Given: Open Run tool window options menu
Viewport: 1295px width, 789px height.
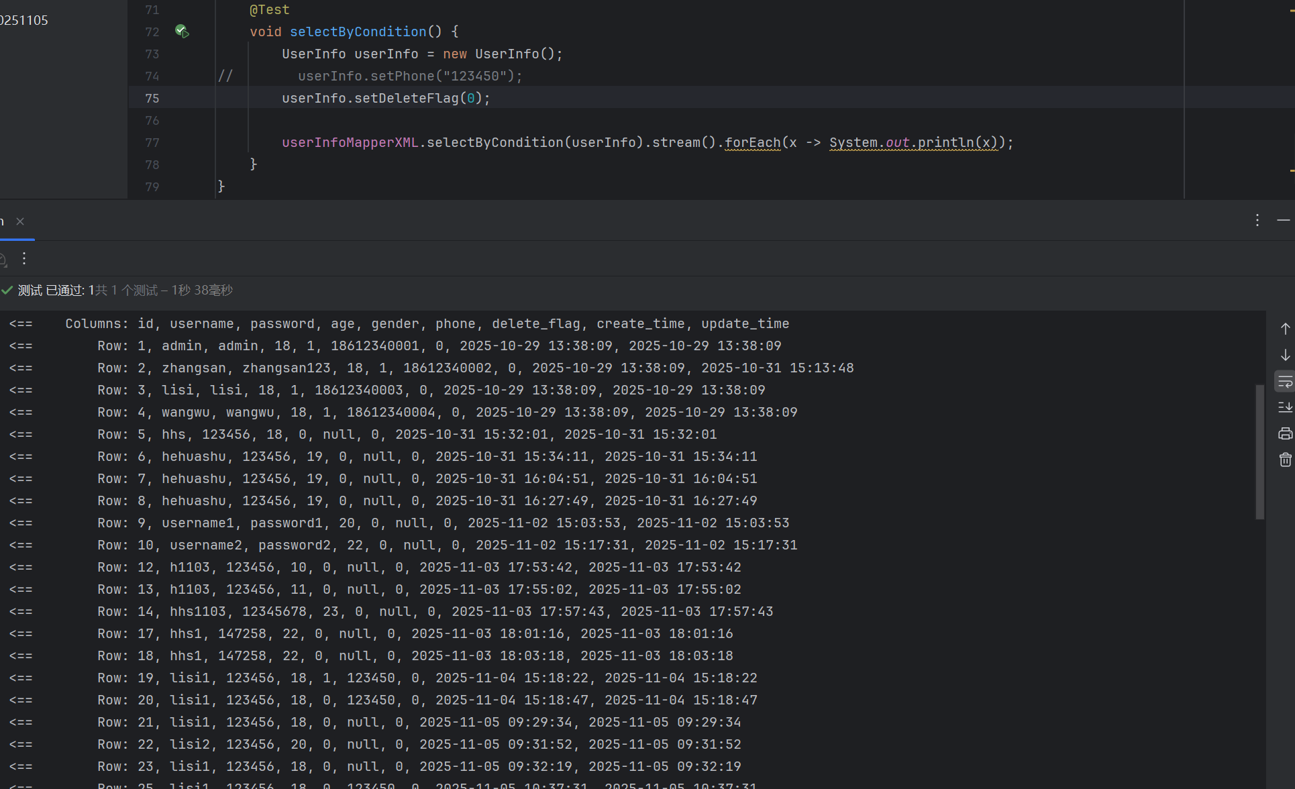Looking at the screenshot, I should tap(1257, 220).
